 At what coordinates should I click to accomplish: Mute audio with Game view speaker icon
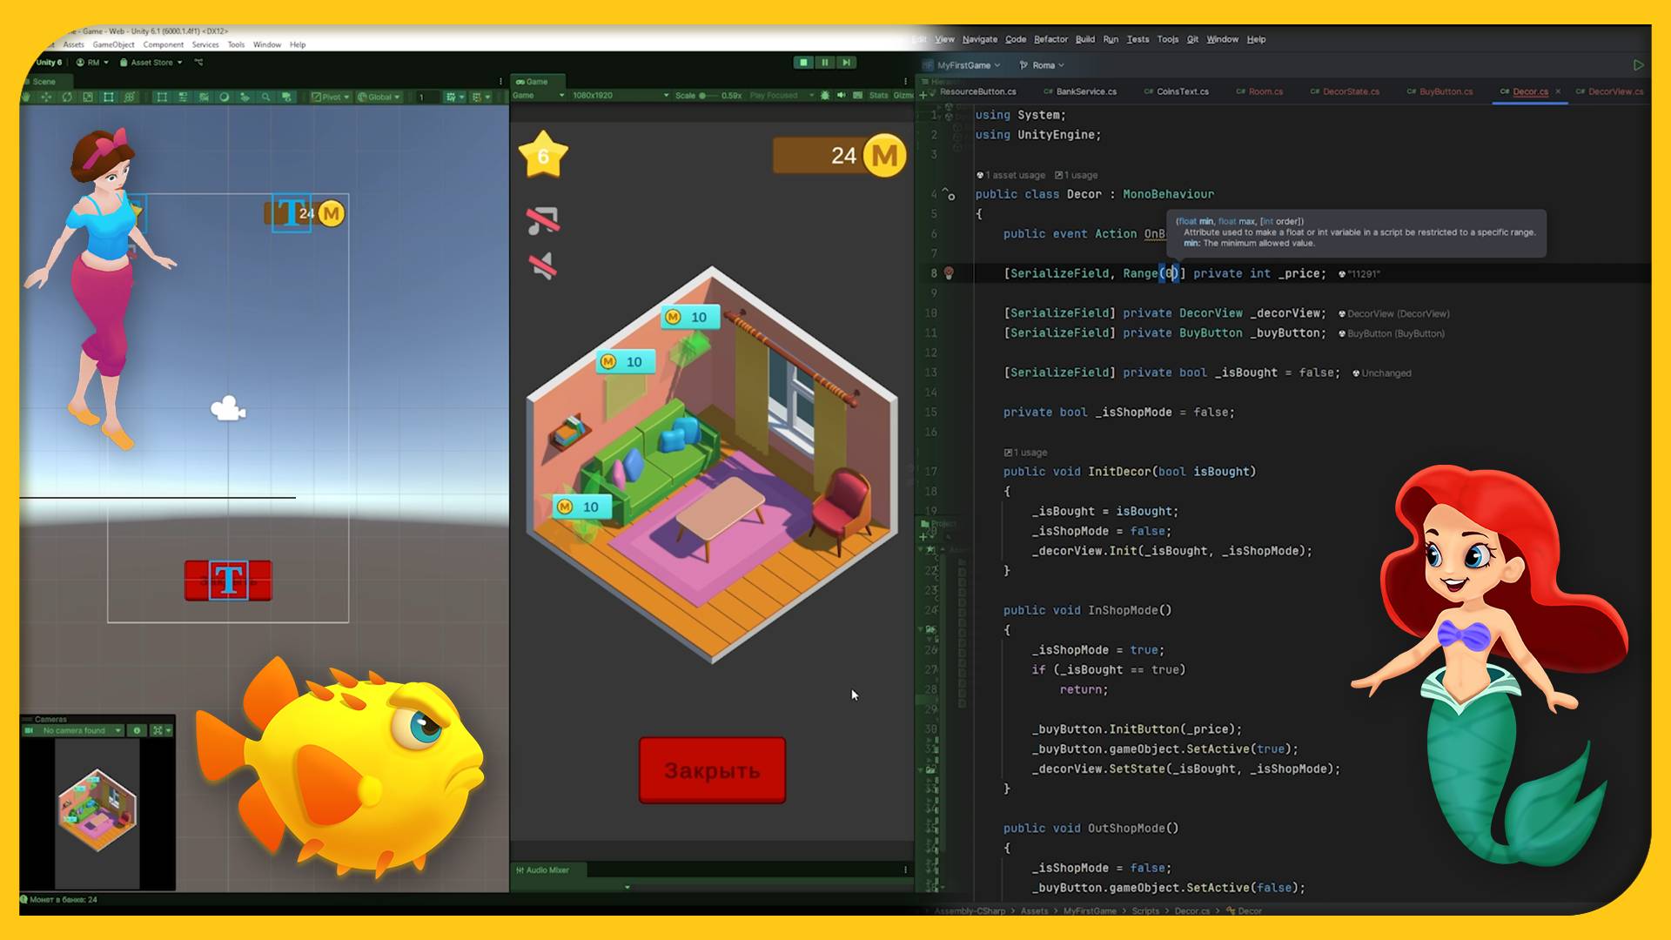[841, 95]
